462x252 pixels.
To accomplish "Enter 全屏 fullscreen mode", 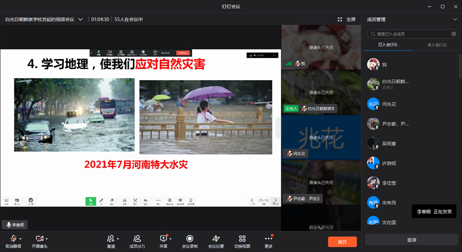I will click(x=347, y=19).
